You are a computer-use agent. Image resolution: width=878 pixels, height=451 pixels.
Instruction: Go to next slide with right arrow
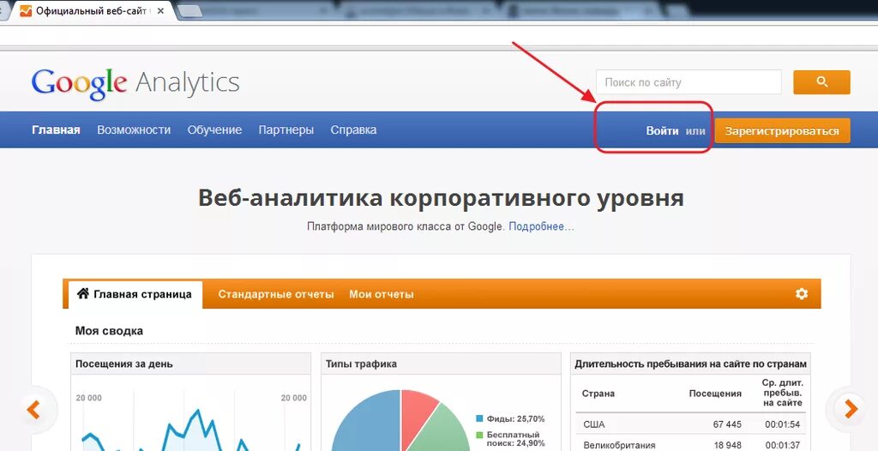(851, 409)
